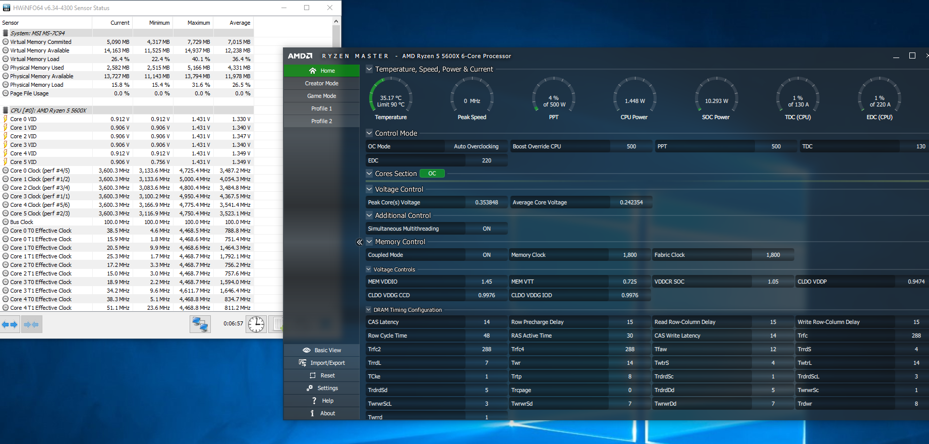
Task: Click the clock icon to reset HWiNFO timer
Action: coord(256,324)
